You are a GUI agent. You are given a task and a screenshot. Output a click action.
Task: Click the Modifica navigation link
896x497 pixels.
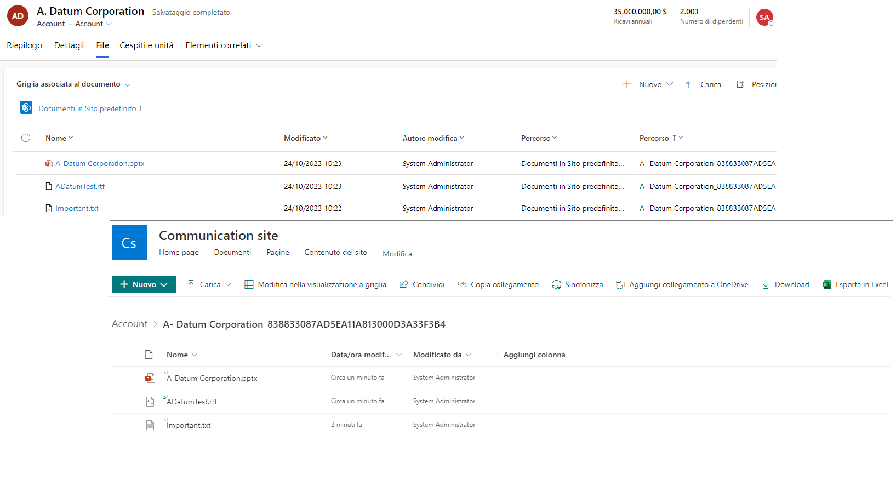point(397,254)
